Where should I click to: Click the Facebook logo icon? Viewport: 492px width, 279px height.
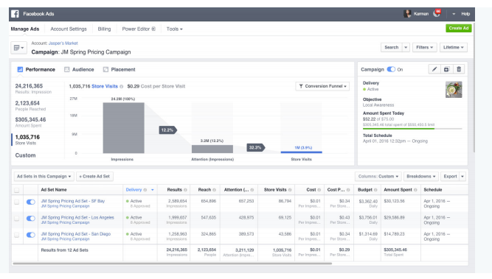pos(15,14)
